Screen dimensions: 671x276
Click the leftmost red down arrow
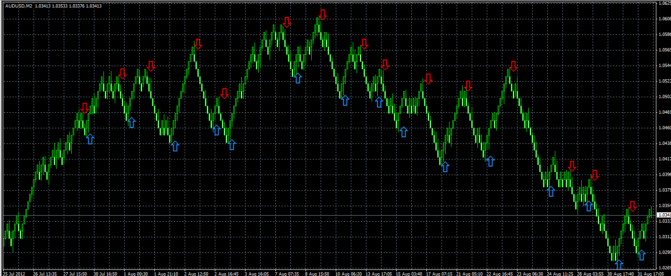[85, 108]
